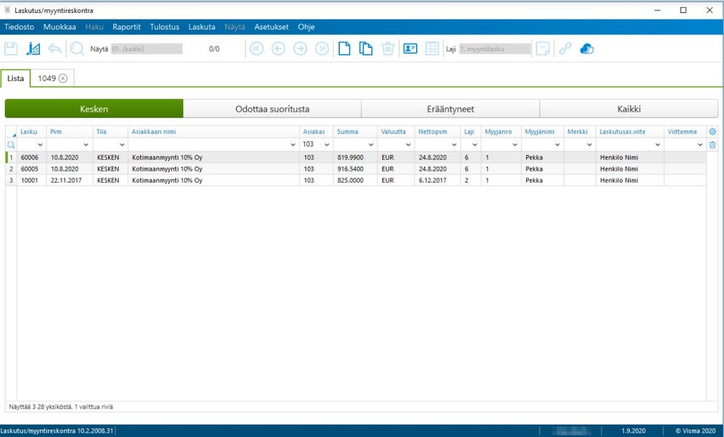The image size is (724, 437).
Task: Select invoice row 10001
Action: 356,180
